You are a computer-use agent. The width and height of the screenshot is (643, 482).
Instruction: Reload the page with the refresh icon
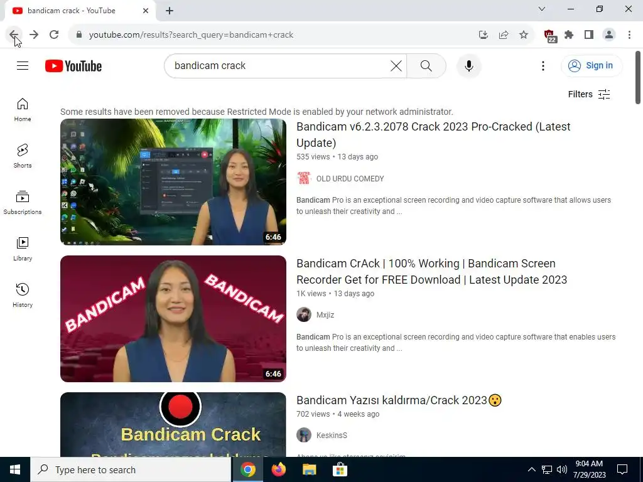pos(54,35)
